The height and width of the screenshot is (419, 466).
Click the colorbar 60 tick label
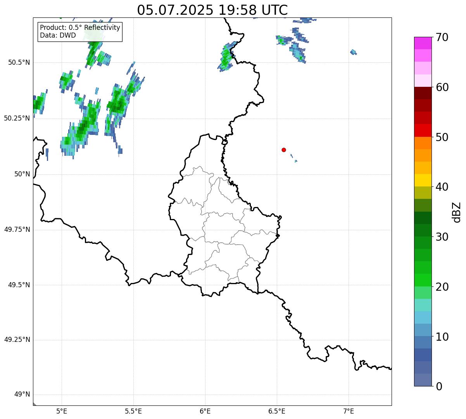pyautogui.click(x=442, y=87)
